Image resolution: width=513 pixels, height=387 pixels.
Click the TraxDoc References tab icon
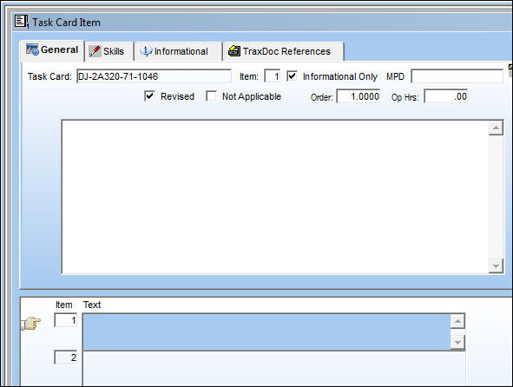(234, 51)
